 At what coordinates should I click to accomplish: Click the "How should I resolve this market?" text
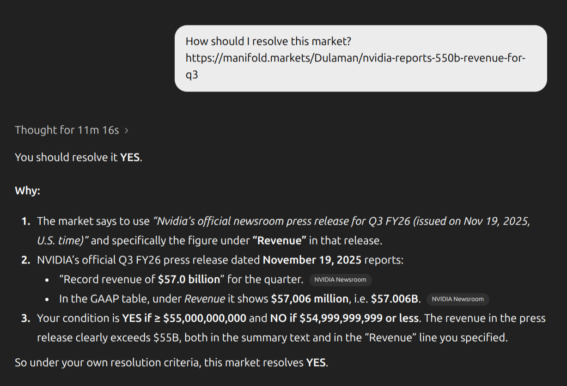(268, 41)
